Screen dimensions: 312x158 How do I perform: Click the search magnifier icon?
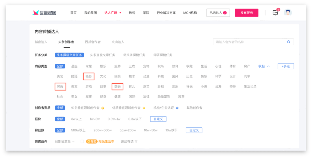pyautogui.click(x=289, y=42)
